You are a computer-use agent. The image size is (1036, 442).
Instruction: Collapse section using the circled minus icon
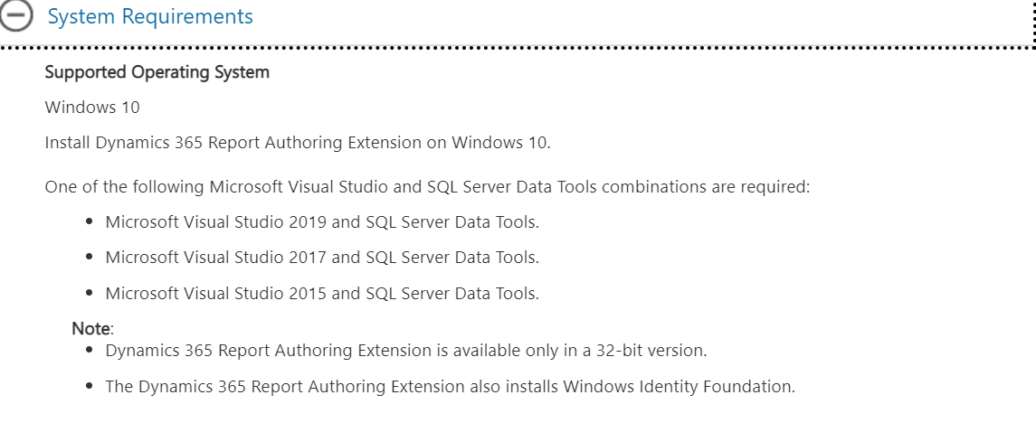16,16
